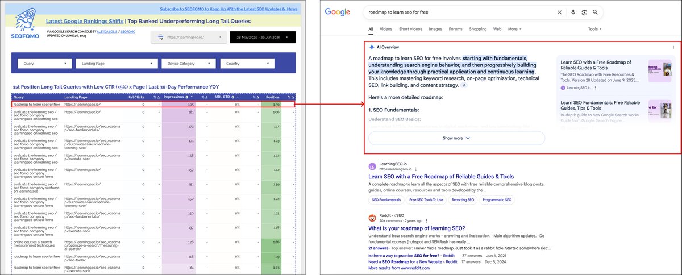Open the https://learningseo.io/ property dropdown
The width and height of the screenshot is (682, 275).
(x=188, y=37)
